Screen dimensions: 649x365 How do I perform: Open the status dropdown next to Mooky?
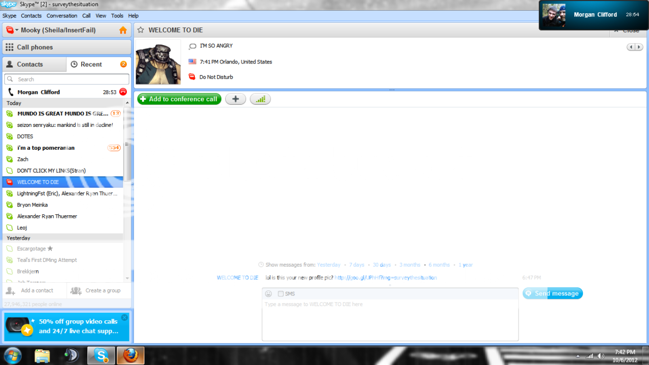coord(12,30)
